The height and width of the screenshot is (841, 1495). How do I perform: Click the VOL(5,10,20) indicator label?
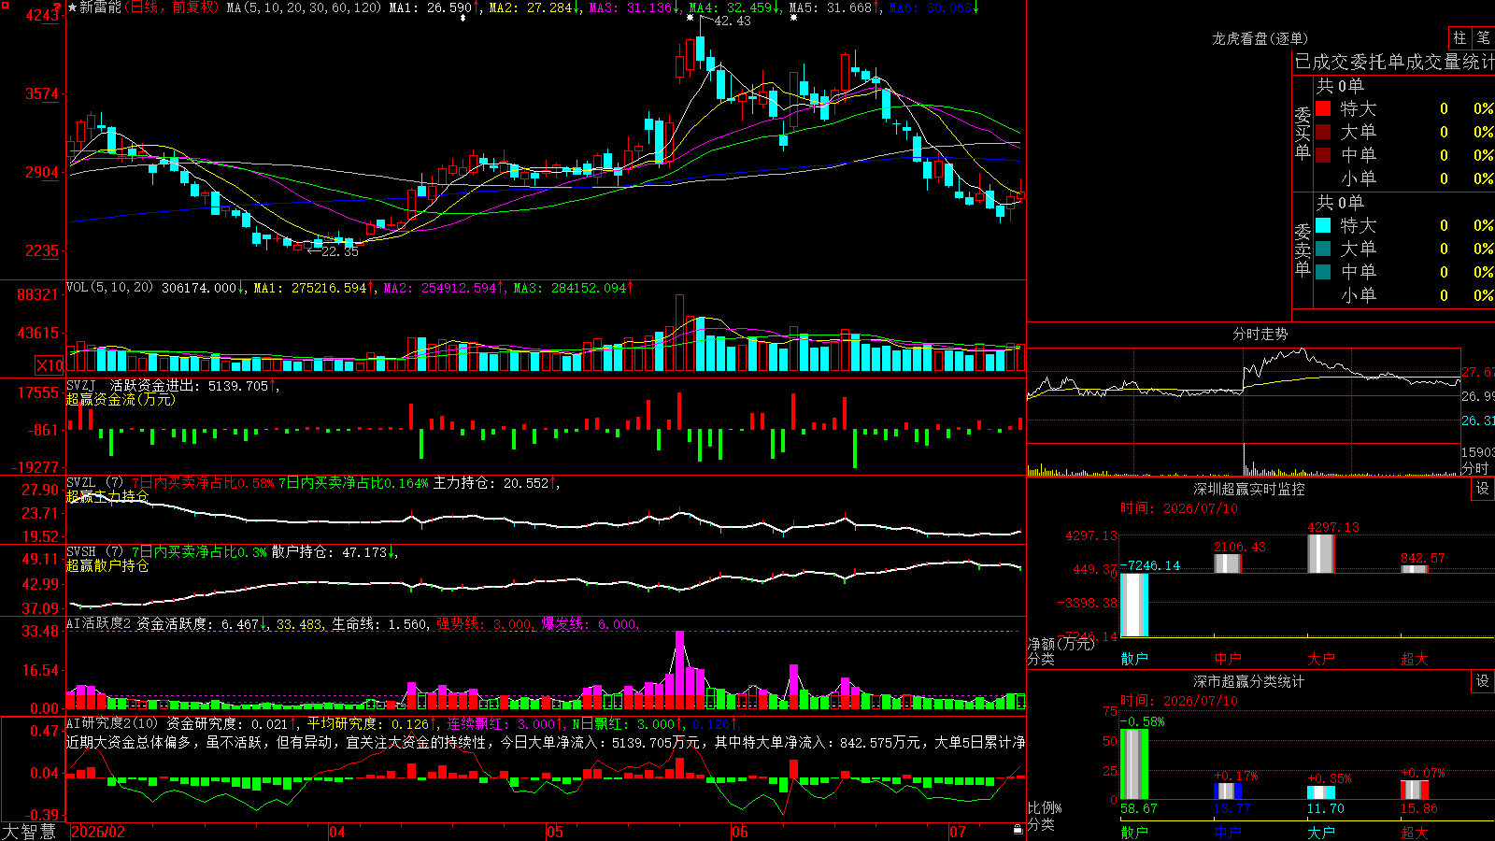109,288
